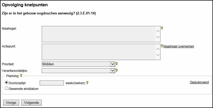Follow the Maatregel overnemen link
This screenshot has width=213, height=108.
[179, 46]
